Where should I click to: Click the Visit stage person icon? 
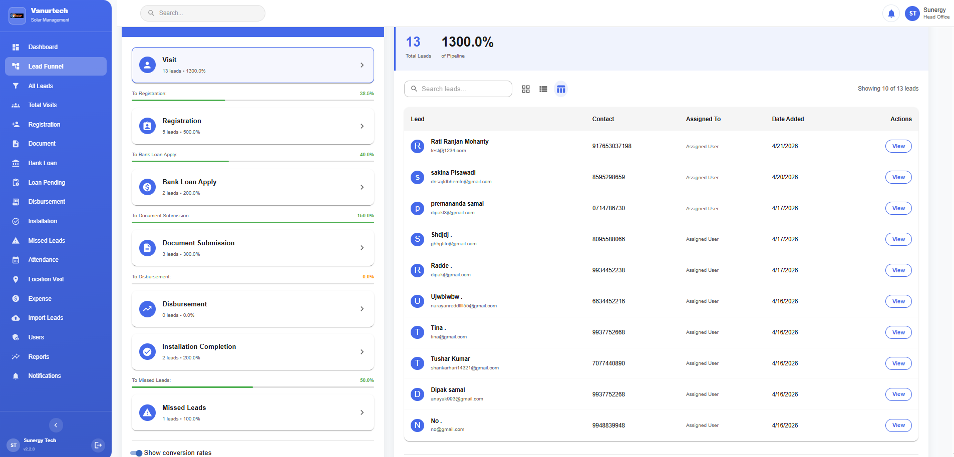click(147, 65)
